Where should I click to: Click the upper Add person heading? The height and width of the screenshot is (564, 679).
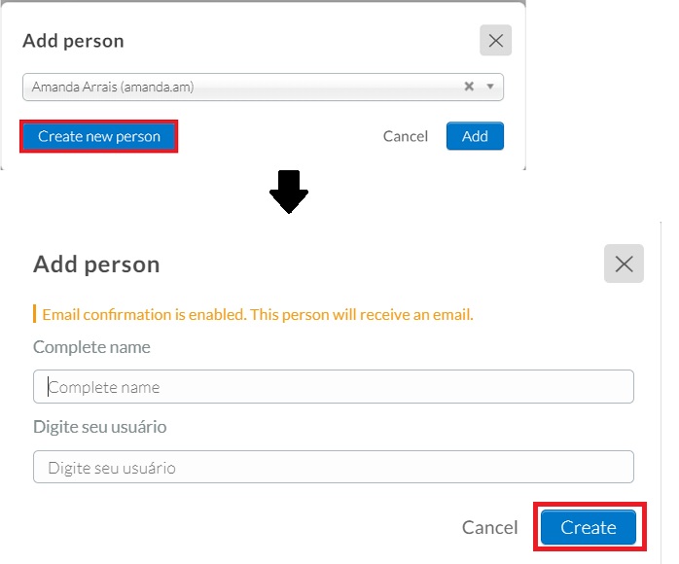coord(73,41)
